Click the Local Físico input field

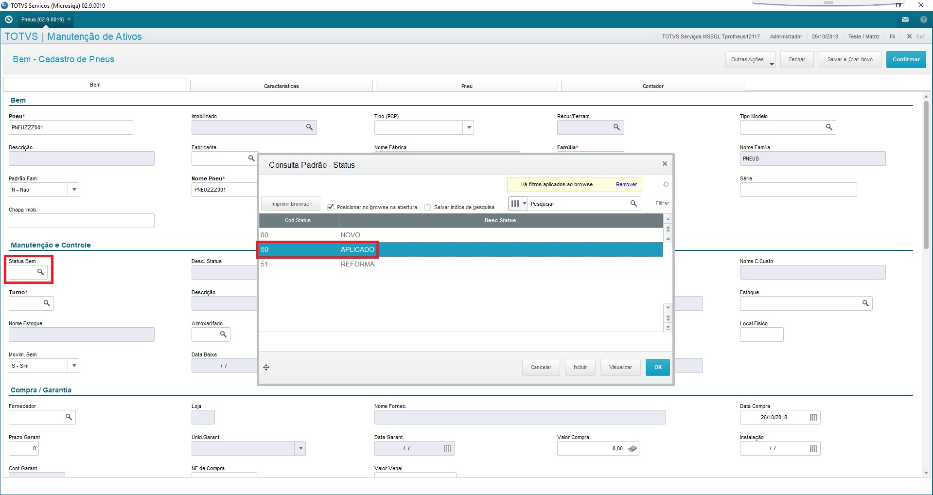coord(761,335)
